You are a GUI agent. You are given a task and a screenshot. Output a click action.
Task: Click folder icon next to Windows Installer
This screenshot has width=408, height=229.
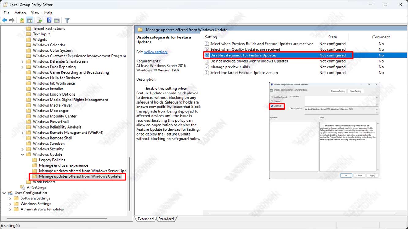pyautogui.click(x=28, y=89)
